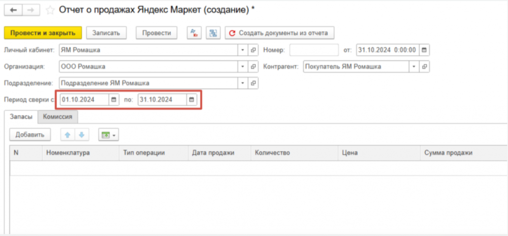Add a new row with Добавить

pos(30,135)
